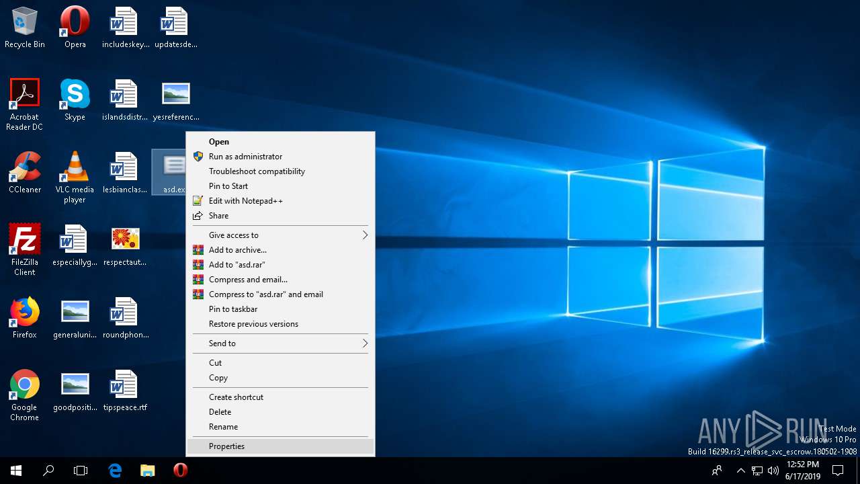Open the Recycle Bin desktop icon

tap(25, 28)
